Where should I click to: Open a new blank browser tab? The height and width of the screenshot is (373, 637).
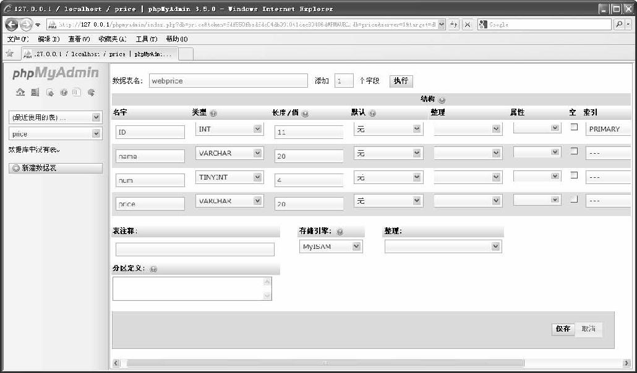[x=186, y=54]
